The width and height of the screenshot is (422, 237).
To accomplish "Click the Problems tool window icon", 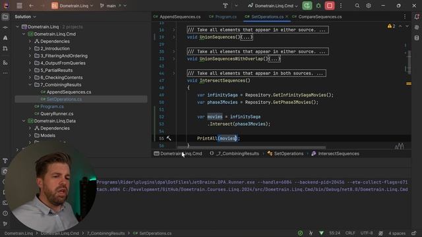I will coord(5,213).
